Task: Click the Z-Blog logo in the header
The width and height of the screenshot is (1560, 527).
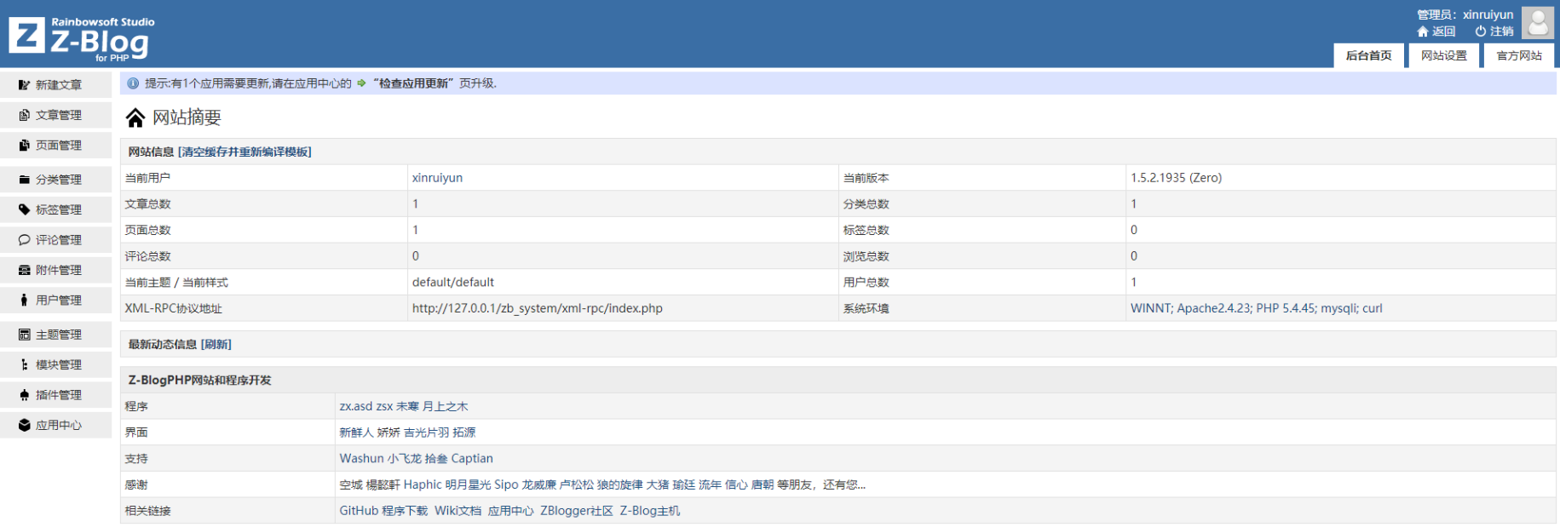Action: (82, 38)
